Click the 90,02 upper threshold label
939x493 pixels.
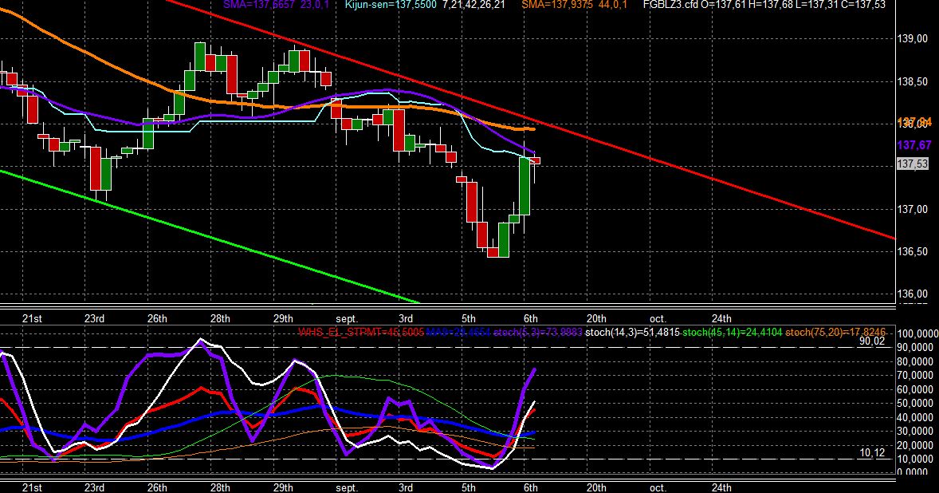(x=872, y=341)
